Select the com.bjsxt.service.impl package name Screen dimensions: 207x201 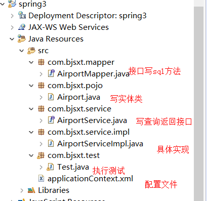(89, 132)
